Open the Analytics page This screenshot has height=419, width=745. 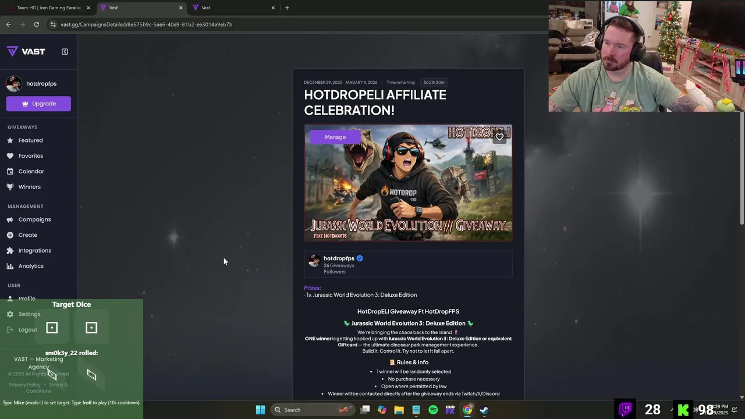click(x=31, y=266)
